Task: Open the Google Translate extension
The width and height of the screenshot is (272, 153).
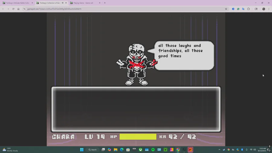Action: point(243,9)
